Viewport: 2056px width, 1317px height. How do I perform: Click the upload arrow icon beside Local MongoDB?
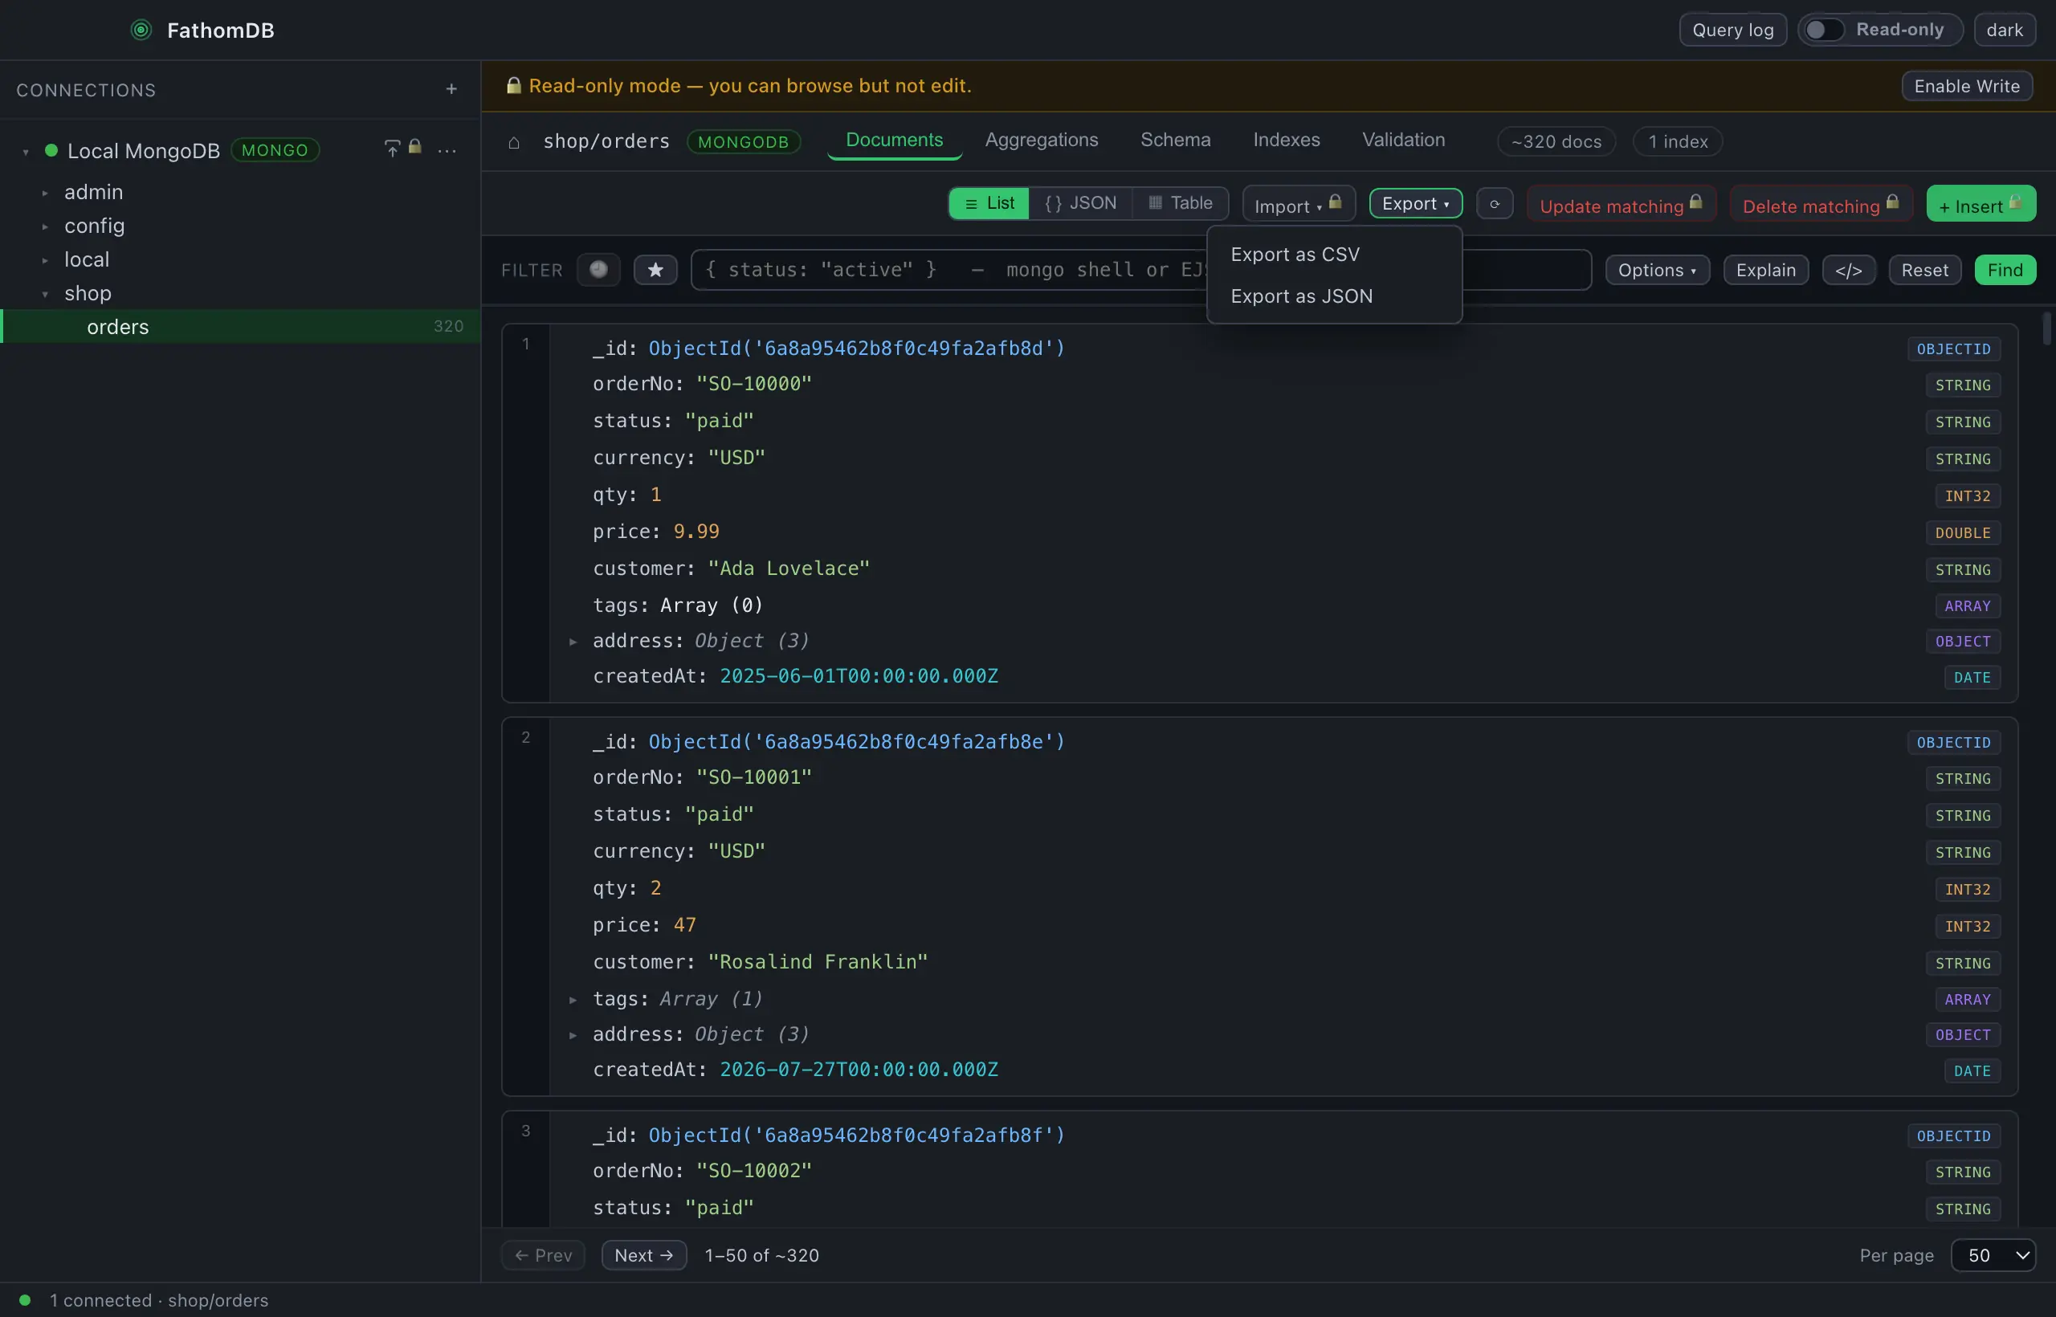[x=392, y=149]
